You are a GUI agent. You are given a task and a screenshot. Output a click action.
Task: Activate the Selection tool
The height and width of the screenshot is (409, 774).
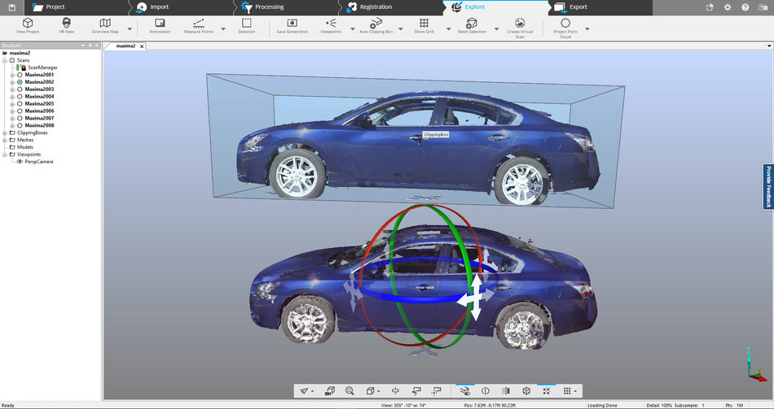(246, 24)
